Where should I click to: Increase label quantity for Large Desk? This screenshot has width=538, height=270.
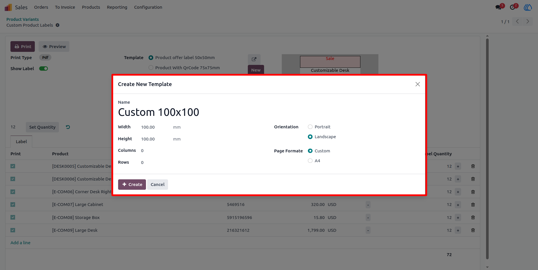(458, 230)
